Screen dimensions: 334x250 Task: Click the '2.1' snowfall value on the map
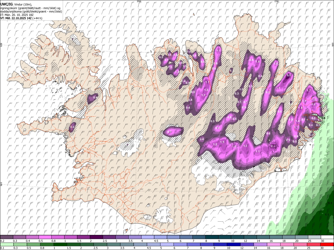(x=273, y=146)
